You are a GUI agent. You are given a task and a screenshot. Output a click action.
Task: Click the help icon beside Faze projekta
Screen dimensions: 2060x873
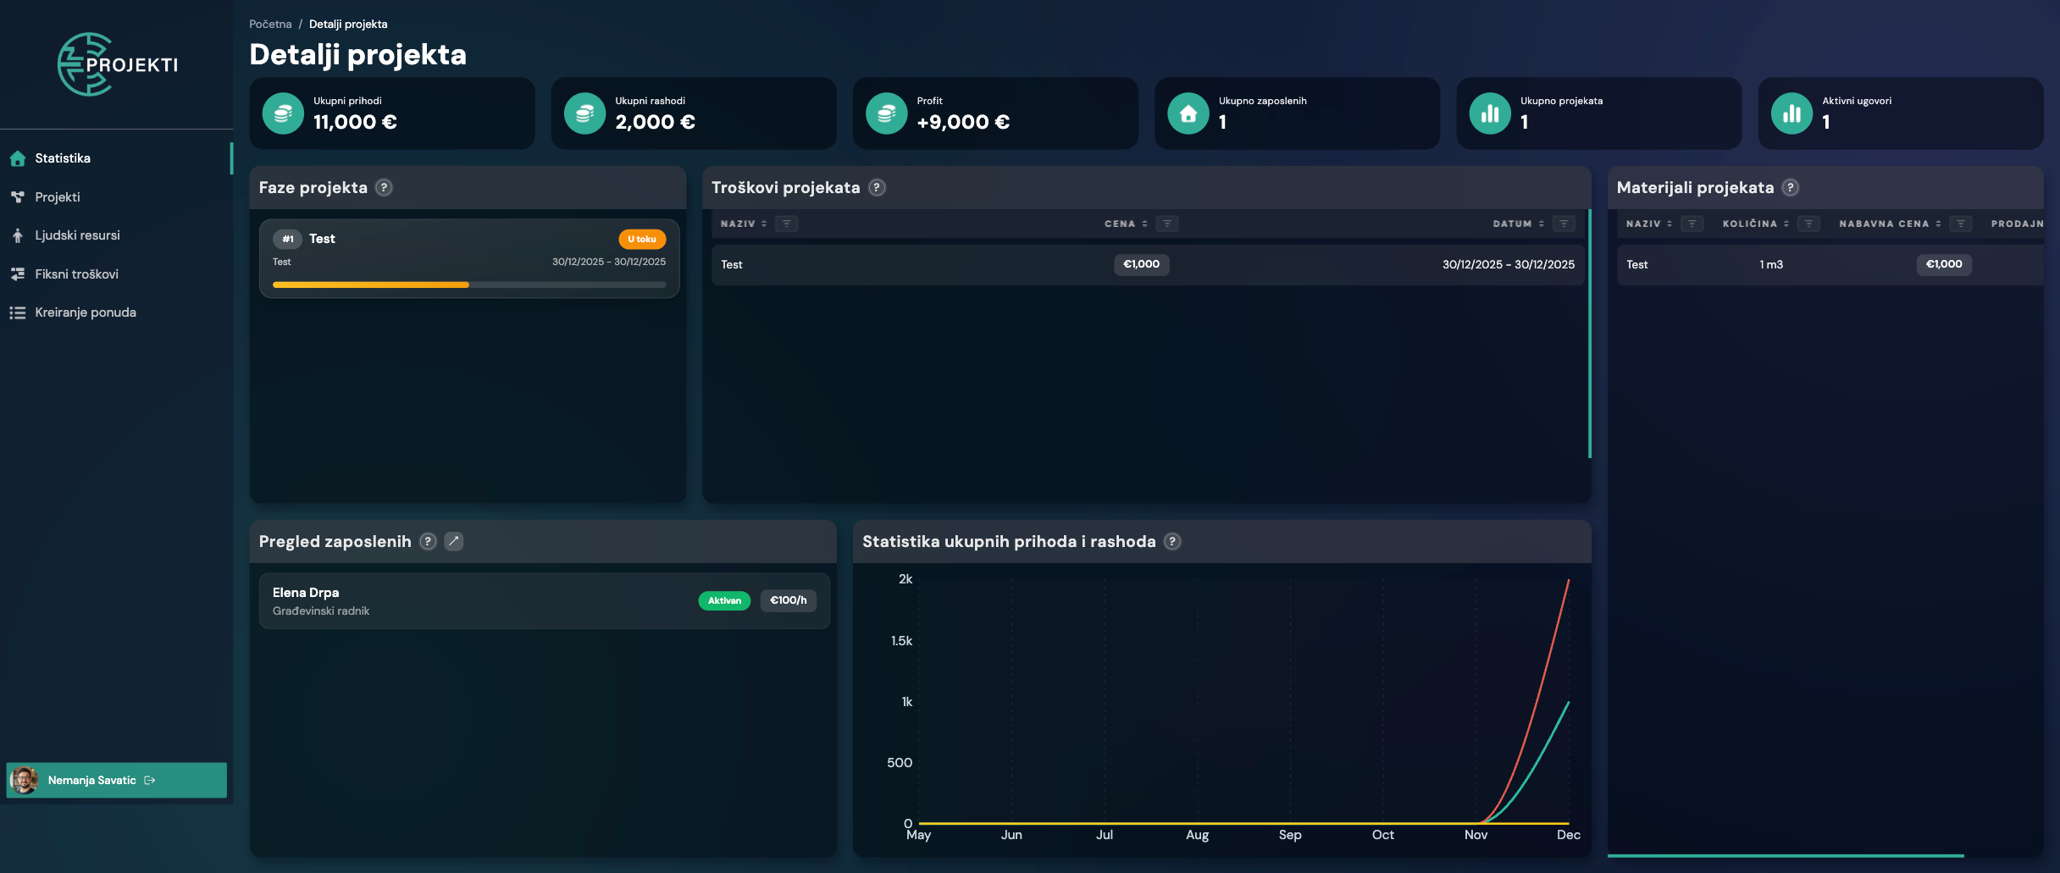(x=384, y=188)
